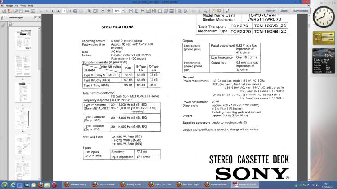This screenshot has height=189, width=337.
Task: Select page 2 thumbnail
Action: pos(23,66)
